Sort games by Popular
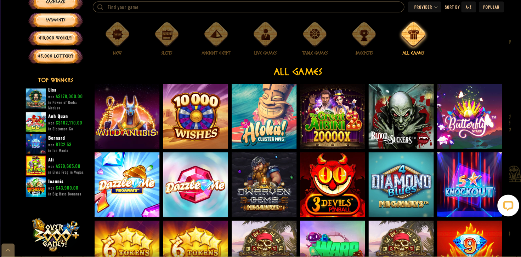This screenshot has height=257, width=521. 491,7
